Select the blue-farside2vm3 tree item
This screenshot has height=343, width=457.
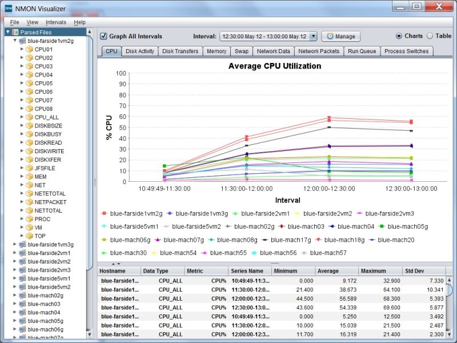[49, 270]
